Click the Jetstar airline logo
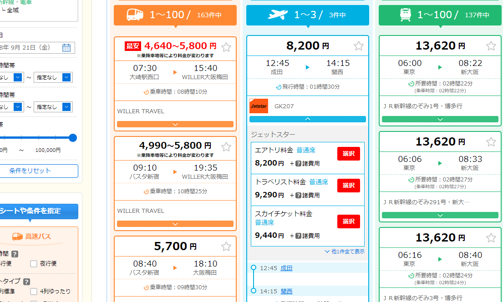This screenshot has width=503, height=302. click(259, 106)
